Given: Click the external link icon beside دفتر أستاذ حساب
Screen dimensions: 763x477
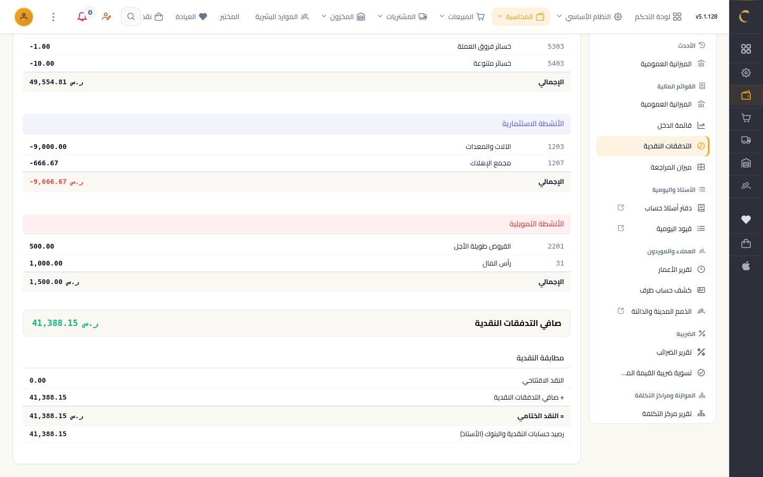Looking at the screenshot, I should [621, 208].
